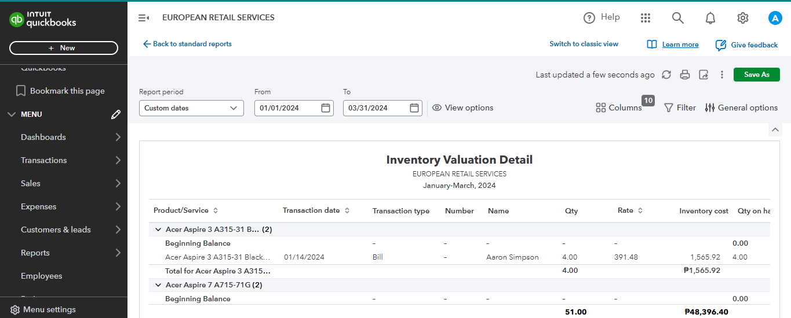This screenshot has width=791, height=318.
Task: Collapse the Acer Aspire 7 A715-71G group
Action: (158, 285)
